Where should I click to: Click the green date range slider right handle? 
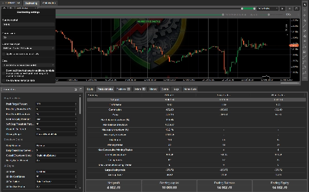pyautogui.click(x=254, y=9)
